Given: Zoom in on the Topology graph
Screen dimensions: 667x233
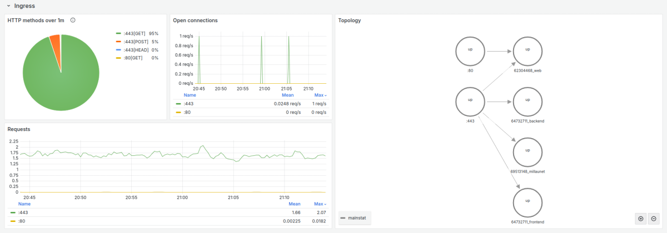Looking at the screenshot, I should [x=641, y=219].
